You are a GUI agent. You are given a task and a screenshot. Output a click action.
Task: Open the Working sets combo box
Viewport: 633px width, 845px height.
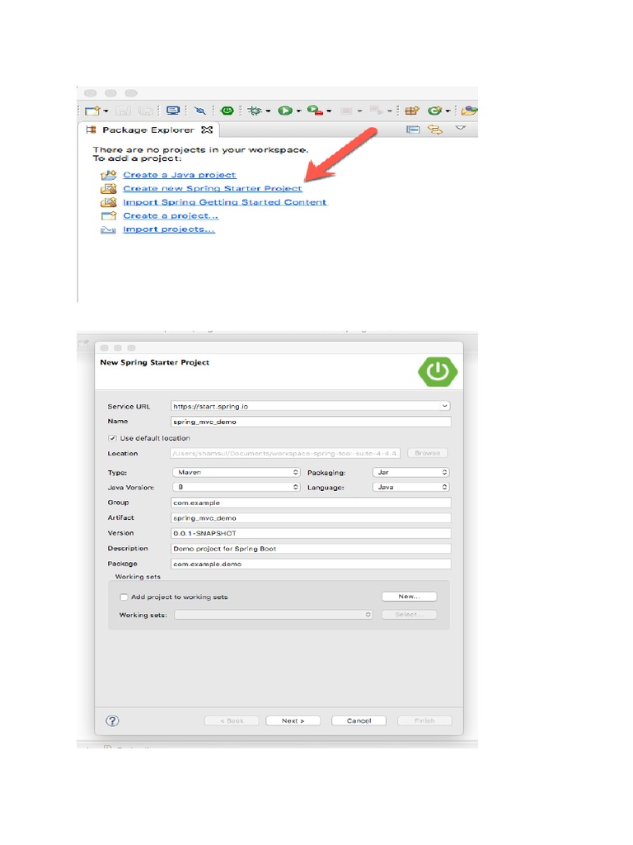(x=274, y=614)
